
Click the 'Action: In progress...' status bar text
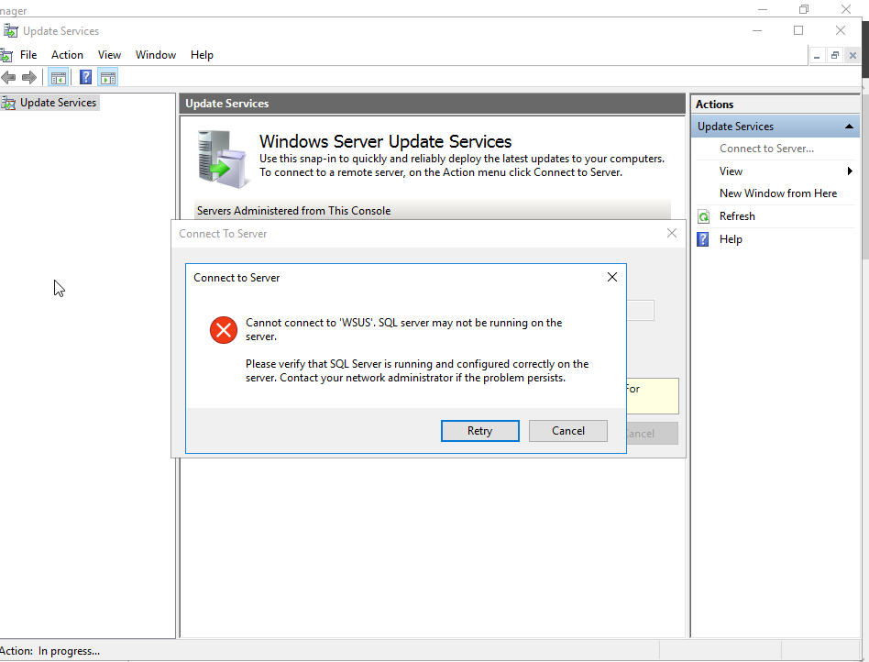pyautogui.click(x=49, y=651)
